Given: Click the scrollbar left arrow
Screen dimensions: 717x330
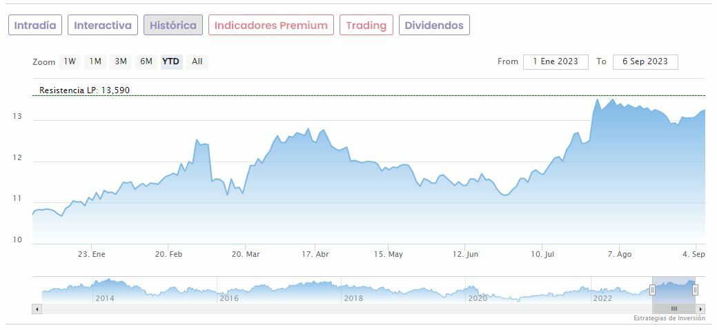Looking at the screenshot, I should (x=37, y=309).
